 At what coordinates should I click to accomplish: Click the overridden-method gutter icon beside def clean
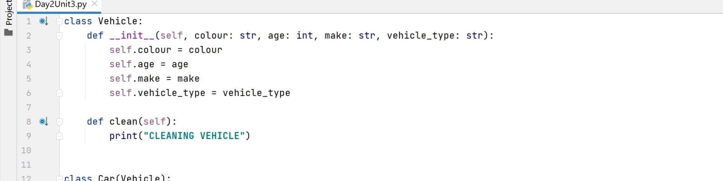44,122
